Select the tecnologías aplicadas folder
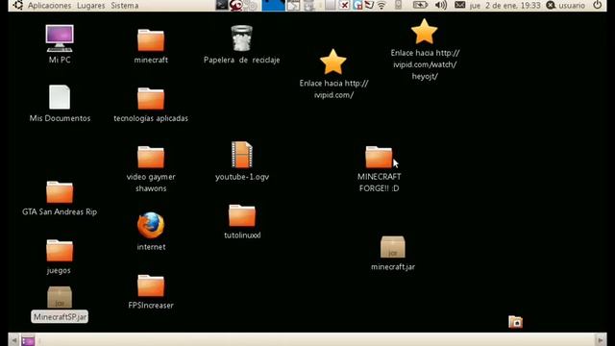Viewport: 615px width, 346px height. click(x=151, y=98)
